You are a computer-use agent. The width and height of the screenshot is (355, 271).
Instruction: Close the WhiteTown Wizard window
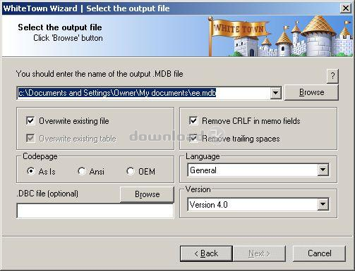(x=346, y=8)
